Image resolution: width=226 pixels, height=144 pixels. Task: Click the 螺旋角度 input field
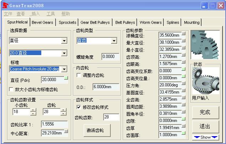point(110,57)
